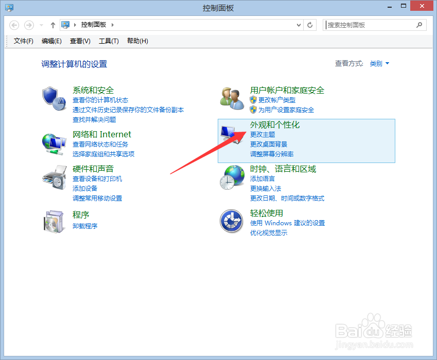Click 查看你的计算机状态 link

click(x=100, y=100)
